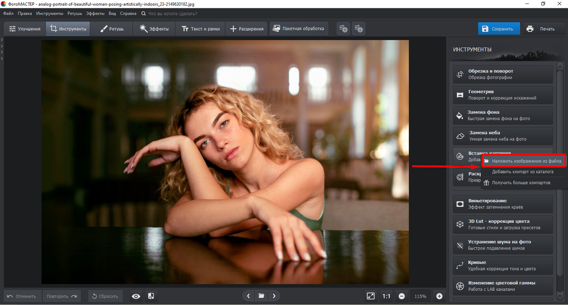Screen dimensions: 568x305
Task: Choose the Замена неба sky replacement tool
Action: (503, 135)
